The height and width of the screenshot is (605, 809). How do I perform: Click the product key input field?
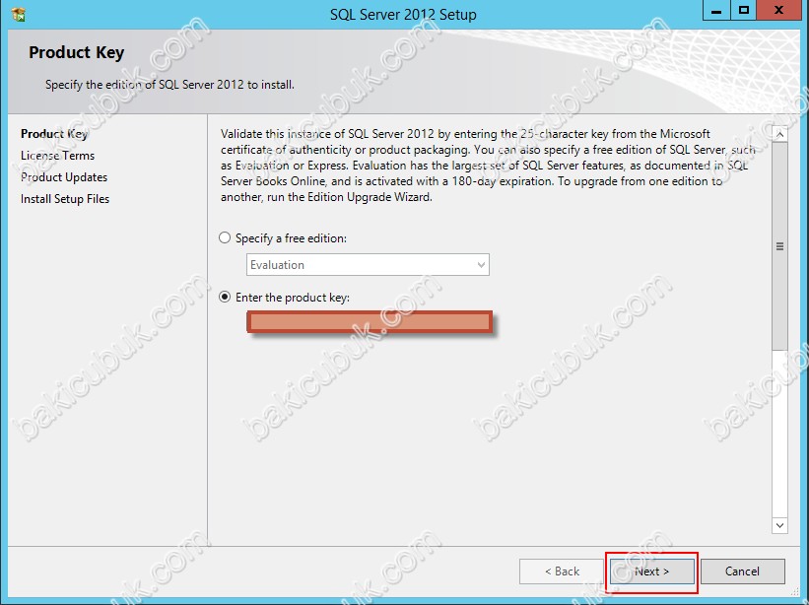pyautogui.click(x=370, y=322)
